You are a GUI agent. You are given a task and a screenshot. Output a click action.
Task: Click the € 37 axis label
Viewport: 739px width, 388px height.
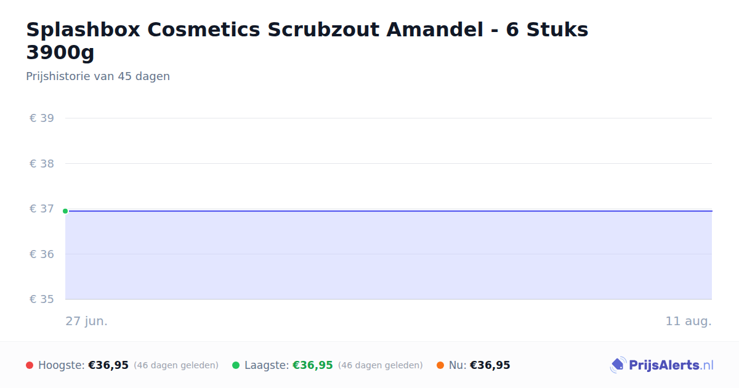point(42,209)
